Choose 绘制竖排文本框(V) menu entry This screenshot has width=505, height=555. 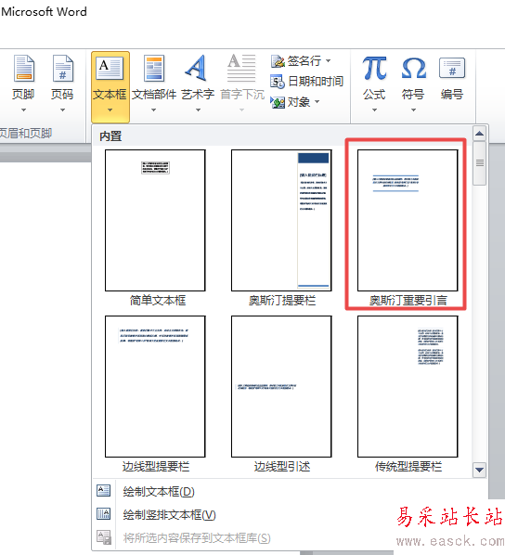(x=290, y=514)
